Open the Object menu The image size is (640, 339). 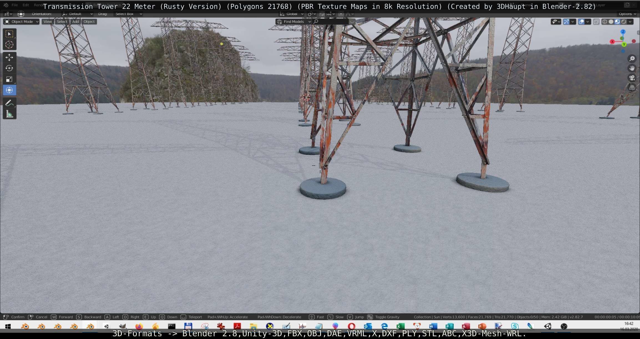(89, 22)
